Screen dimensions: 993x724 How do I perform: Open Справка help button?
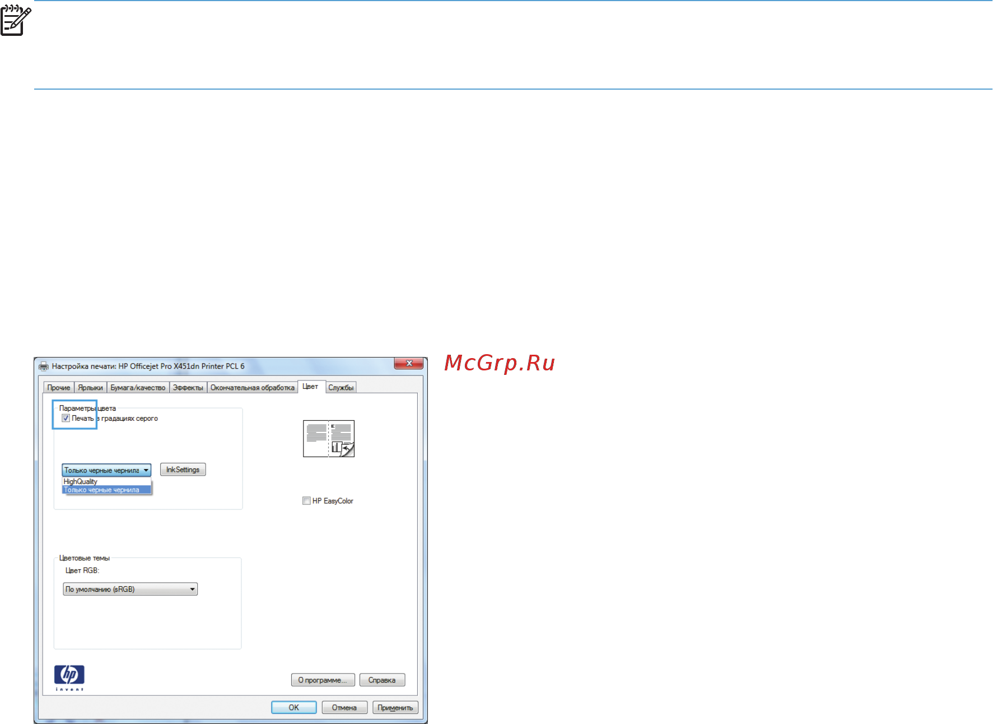382,680
